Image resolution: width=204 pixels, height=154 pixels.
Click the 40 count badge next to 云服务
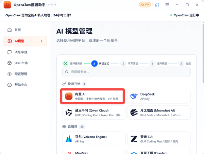82,127
